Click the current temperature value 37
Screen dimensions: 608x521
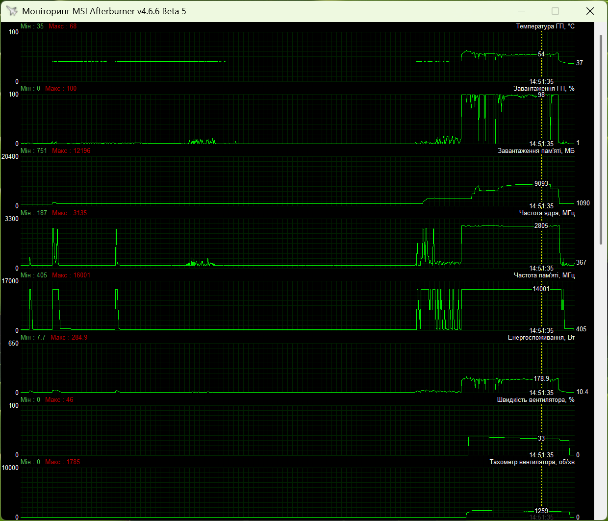[580, 63]
